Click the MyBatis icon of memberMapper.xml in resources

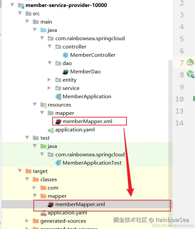[58, 121]
